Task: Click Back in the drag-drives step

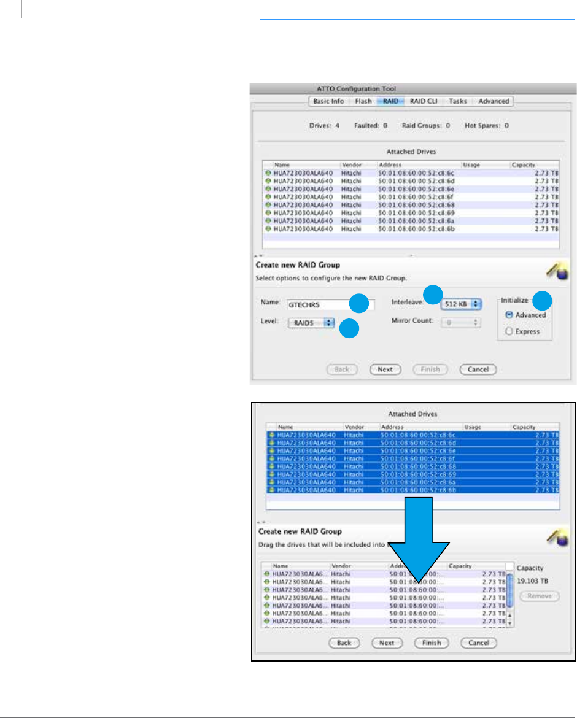Action: click(x=344, y=643)
